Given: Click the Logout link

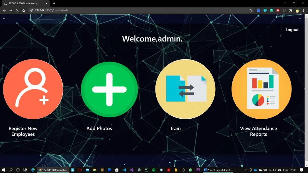Looking at the screenshot, I should coord(292,30).
